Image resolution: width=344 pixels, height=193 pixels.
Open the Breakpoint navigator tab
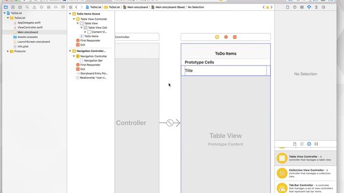(56, 7)
